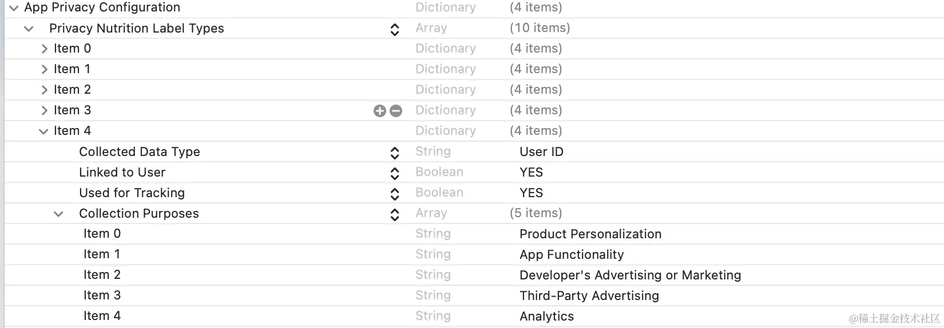This screenshot has height=328, width=944.
Task: Expand Item 2 dictionary
Action: pyautogui.click(x=44, y=90)
